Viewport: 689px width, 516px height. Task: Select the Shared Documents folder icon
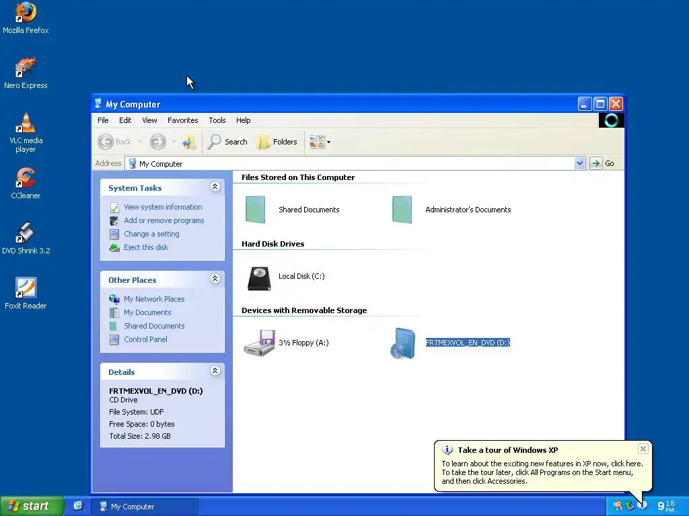(x=255, y=210)
